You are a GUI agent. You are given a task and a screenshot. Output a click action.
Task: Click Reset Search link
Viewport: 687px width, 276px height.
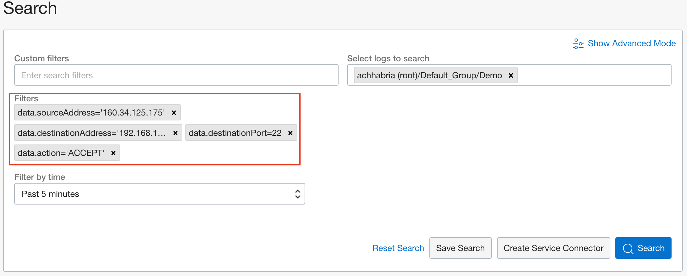[x=398, y=248]
